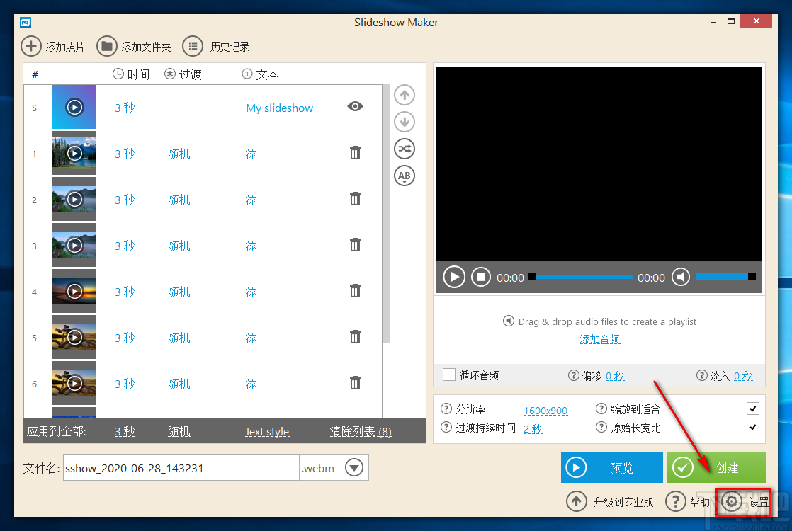Change resolution value 1600x900

pyautogui.click(x=545, y=411)
